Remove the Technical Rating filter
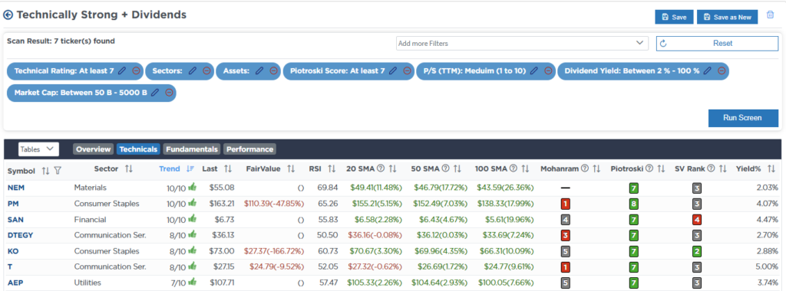The width and height of the screenshot is (786, 291). click(136, 71)
